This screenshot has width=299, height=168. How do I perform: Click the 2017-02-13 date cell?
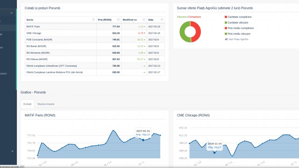156,66
